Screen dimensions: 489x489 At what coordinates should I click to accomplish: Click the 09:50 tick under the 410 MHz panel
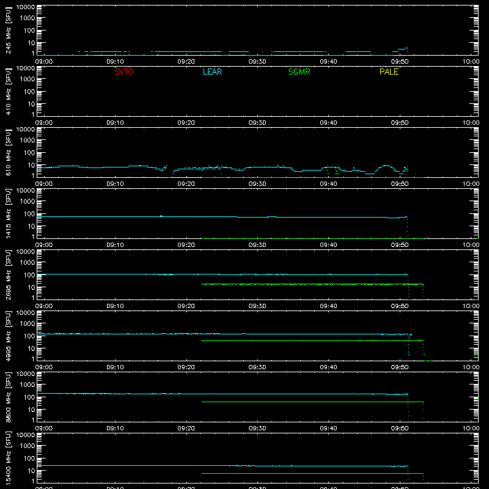click(400, 123)
